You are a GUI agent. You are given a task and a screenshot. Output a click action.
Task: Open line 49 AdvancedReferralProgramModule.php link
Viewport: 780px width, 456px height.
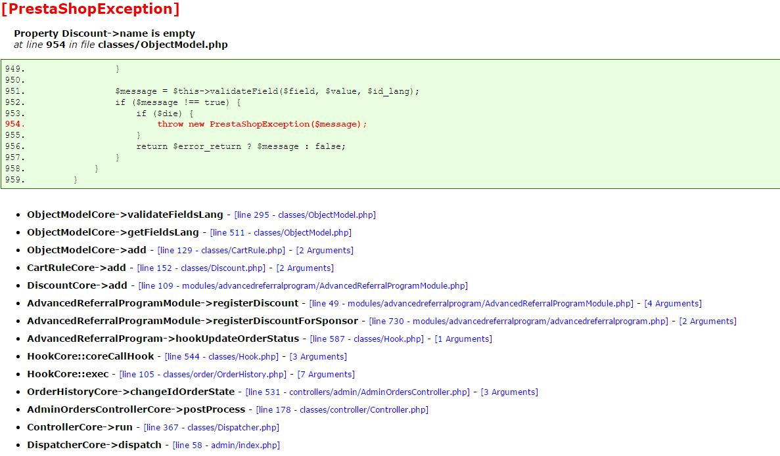click(472, 304)
